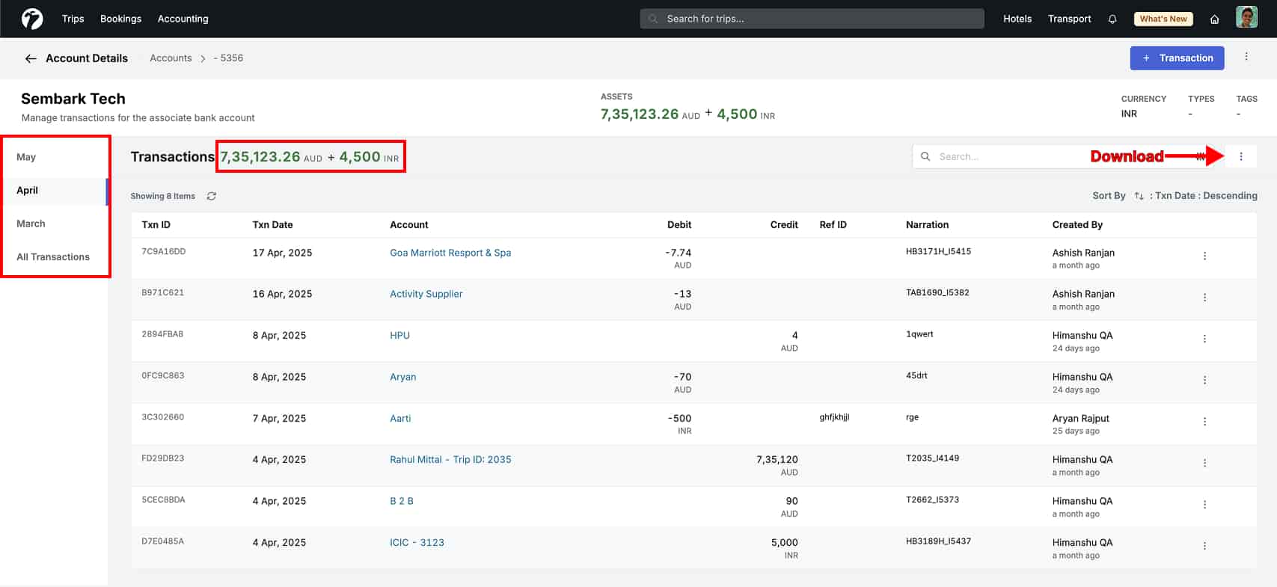Click the back arrow beside Account Details

point(31,58)
